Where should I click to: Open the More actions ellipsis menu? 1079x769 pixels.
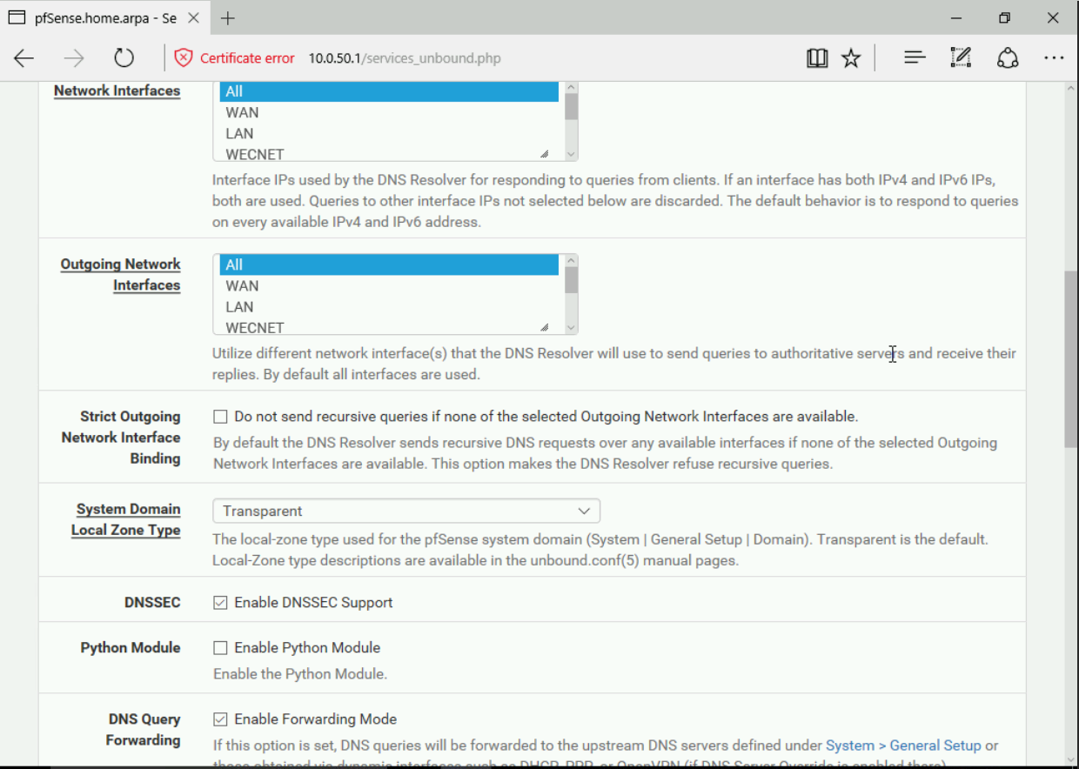1054,58
